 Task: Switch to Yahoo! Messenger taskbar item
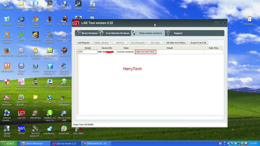(35, 143)
